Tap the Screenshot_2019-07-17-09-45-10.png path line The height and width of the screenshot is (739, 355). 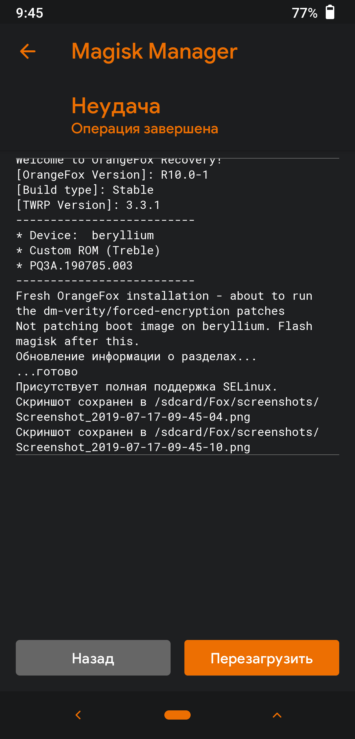point(133,447)
